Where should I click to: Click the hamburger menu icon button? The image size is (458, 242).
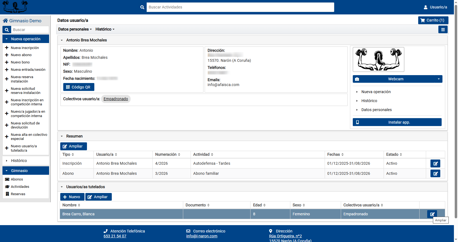point(443,29)
